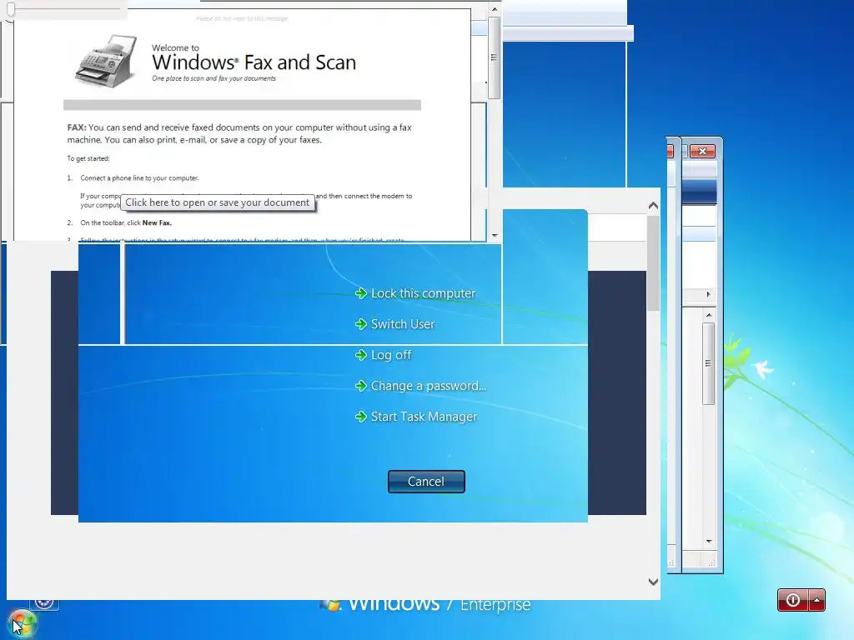Select Lock this computer
The height and width of the screenshot is (640, 854).
coord(415,293)
